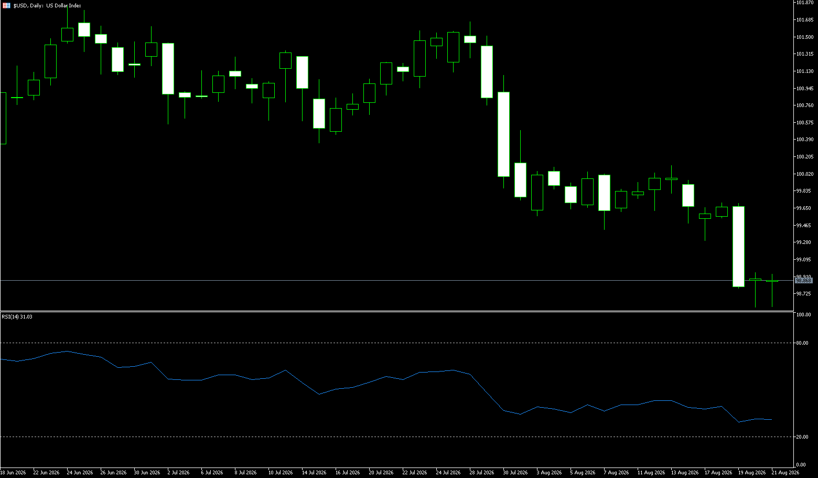Click the chart symbol icon beside $USD title

pos(6,5)
